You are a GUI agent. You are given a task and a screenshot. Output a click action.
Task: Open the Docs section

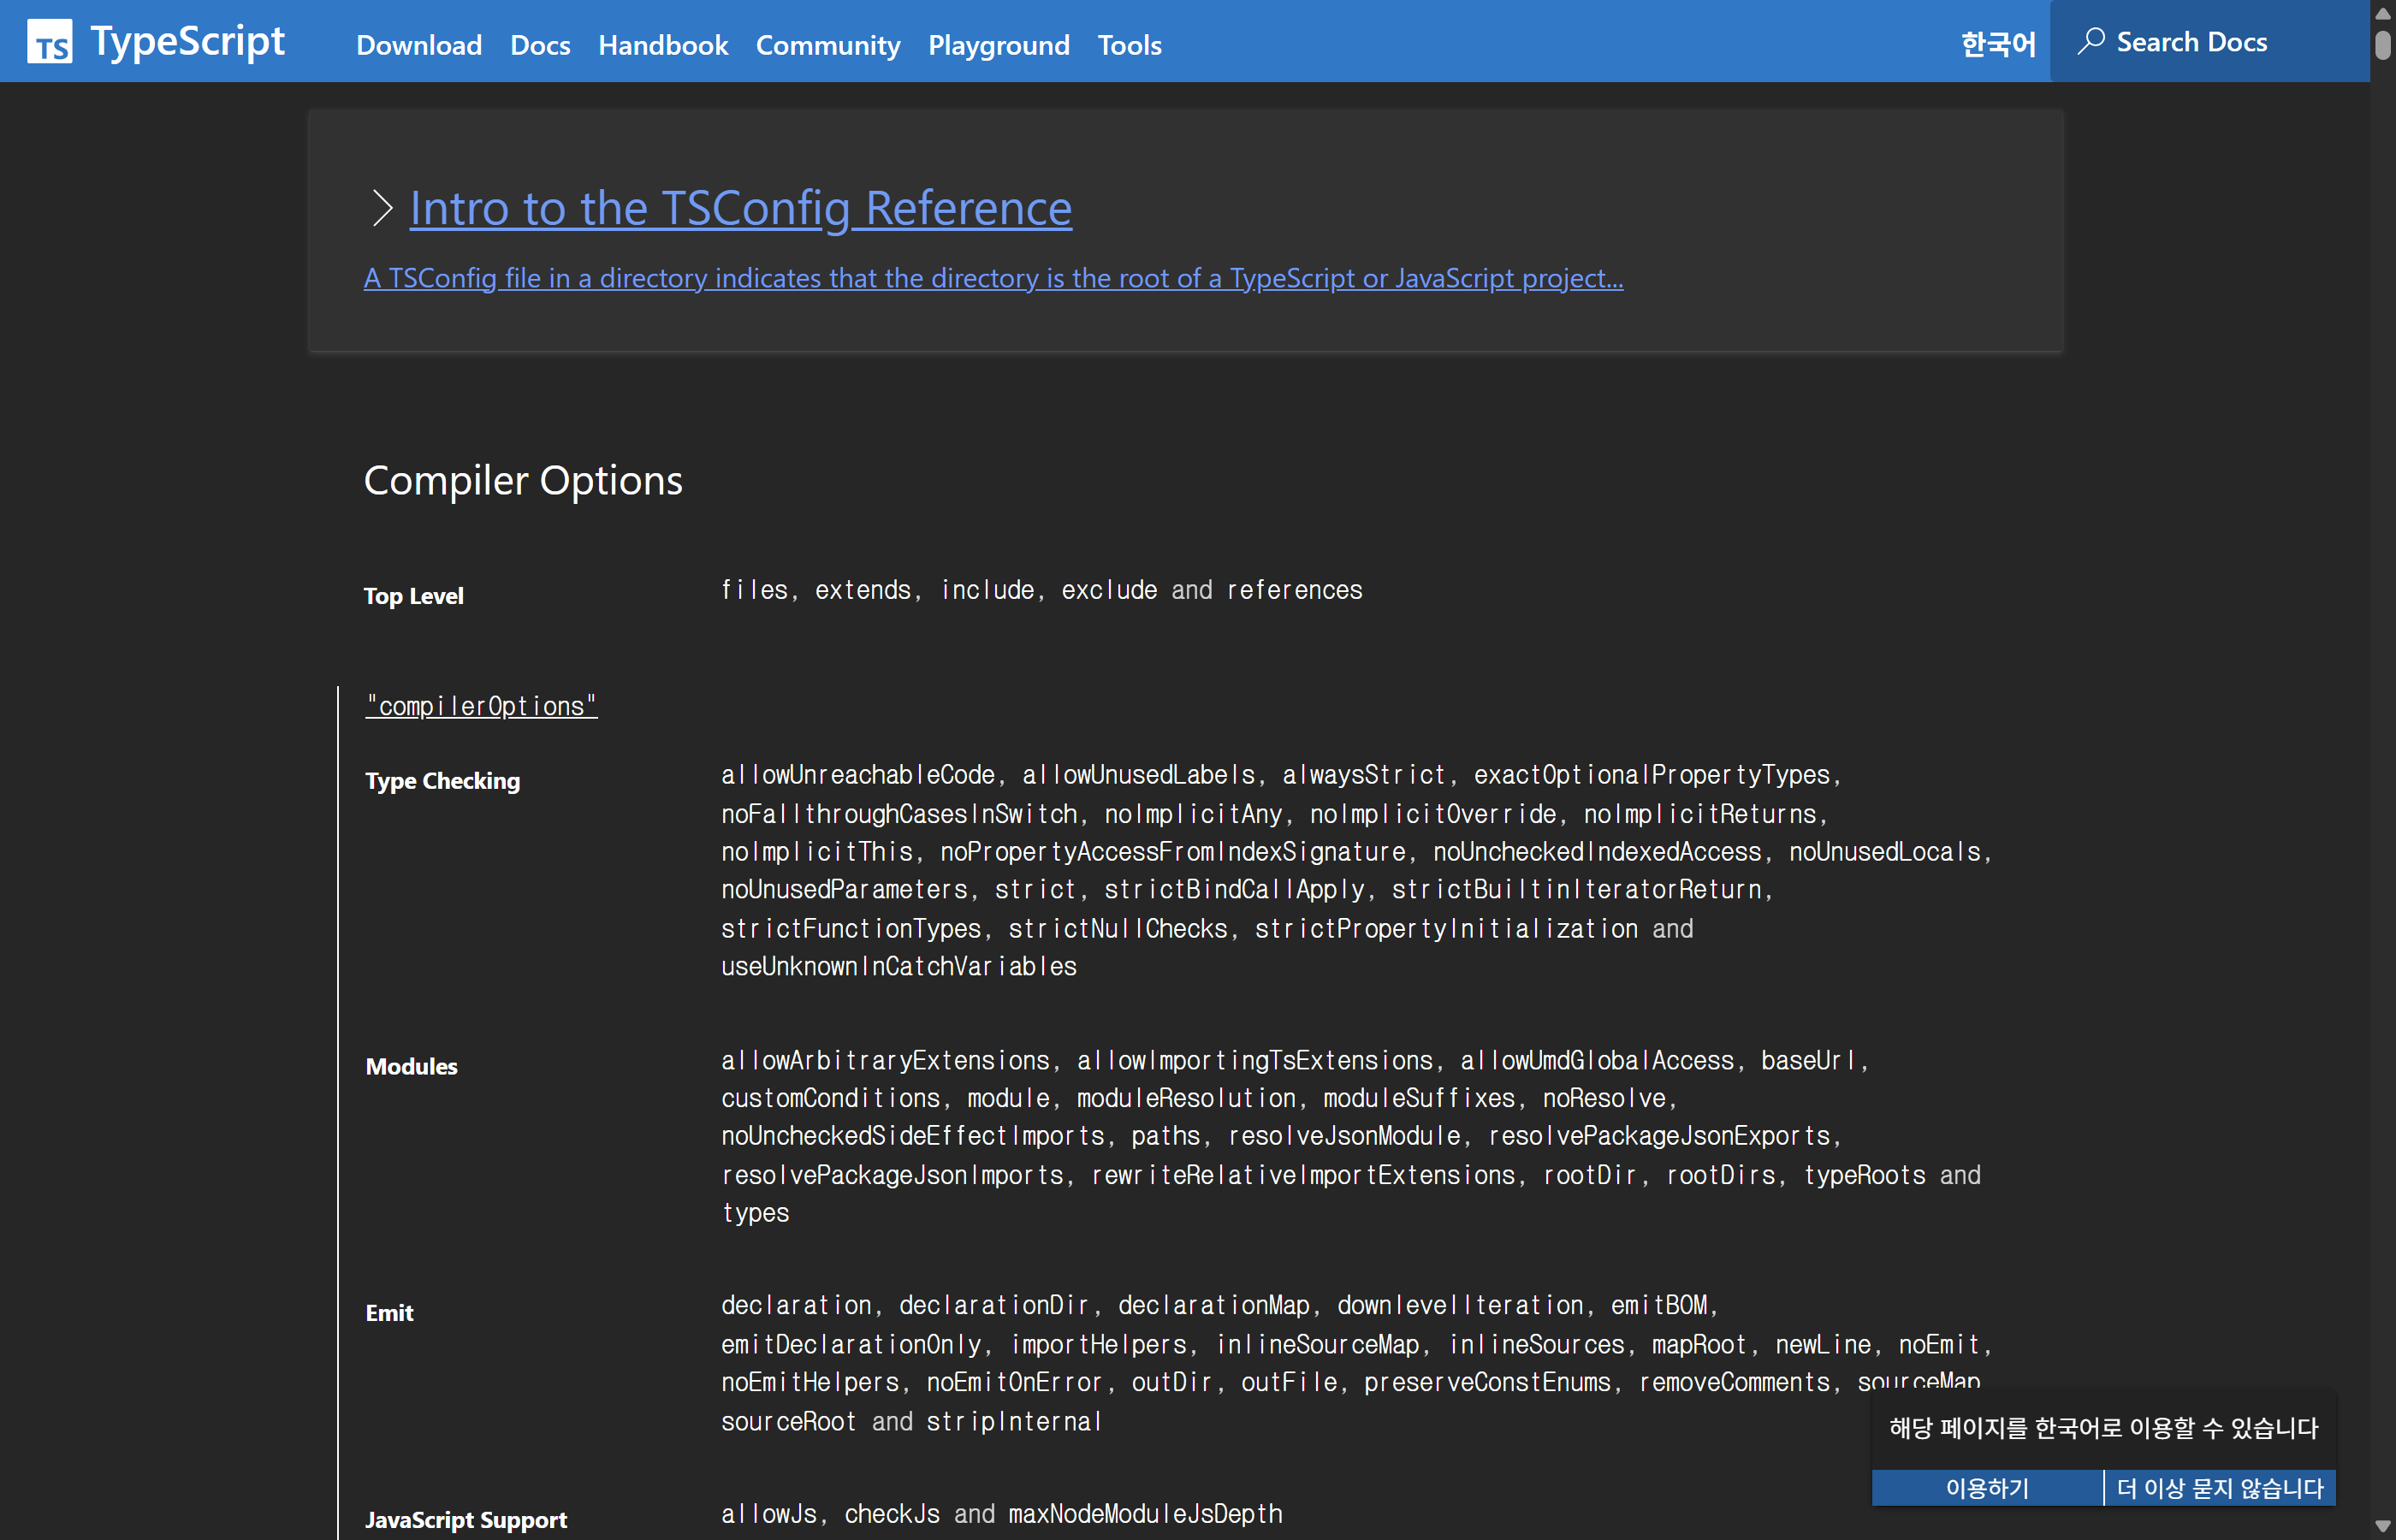(540, 45)
